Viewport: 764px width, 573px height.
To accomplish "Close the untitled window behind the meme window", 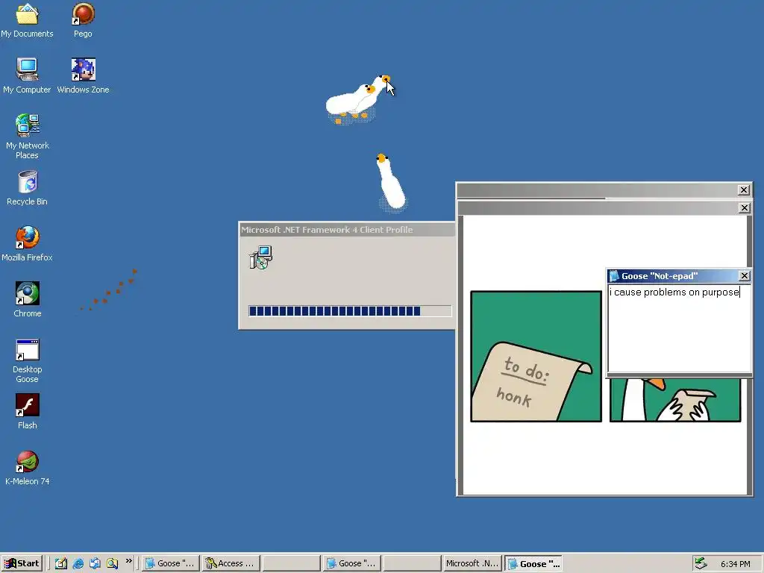I will tap(744, 190).
